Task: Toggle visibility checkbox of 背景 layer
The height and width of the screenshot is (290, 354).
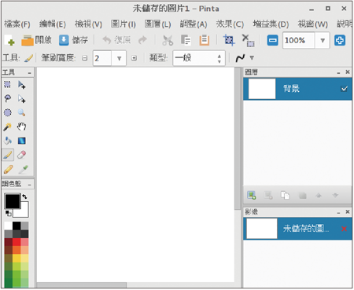Action: pos(345,89)
